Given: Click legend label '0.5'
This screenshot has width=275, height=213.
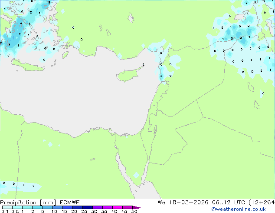Looking at the screenshot, I should coord(15,211).
